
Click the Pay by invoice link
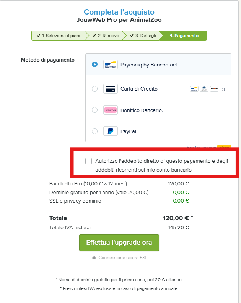(x=201, y=147)
